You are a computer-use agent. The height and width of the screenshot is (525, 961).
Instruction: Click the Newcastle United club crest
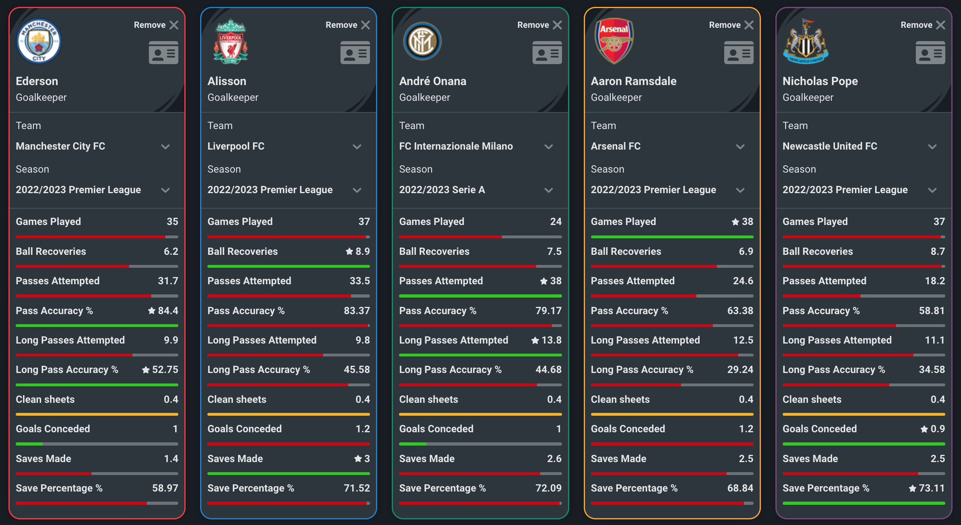(x=806, y=41)
